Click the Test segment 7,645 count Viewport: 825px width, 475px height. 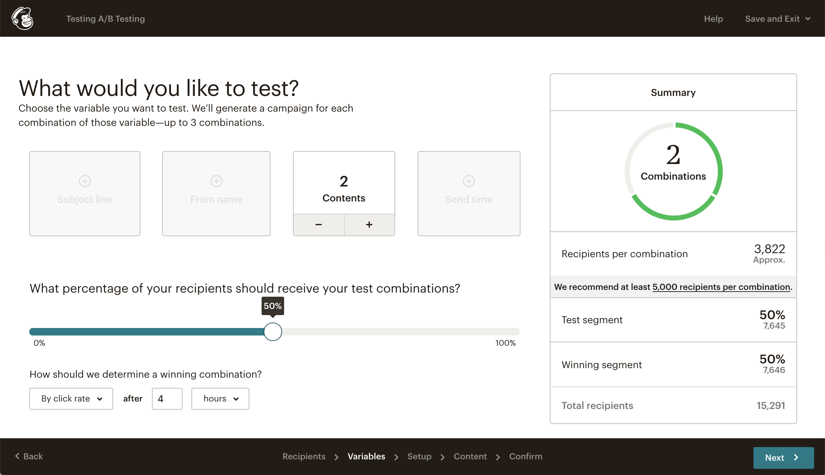pyautogui.click(x=774, y=326)
